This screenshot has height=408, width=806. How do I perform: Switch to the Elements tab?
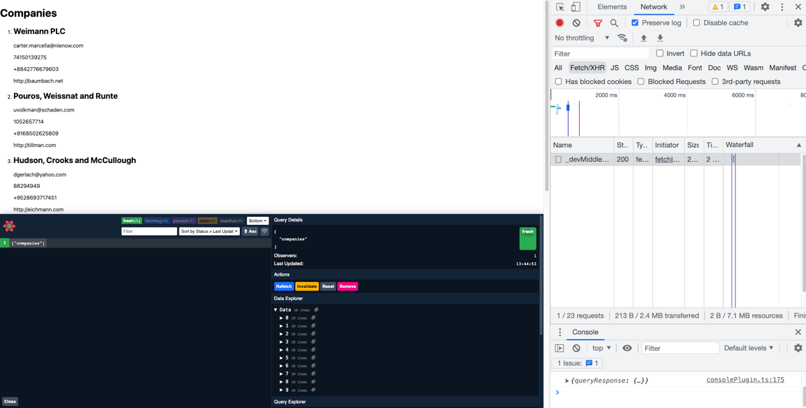tap(612, 7)
